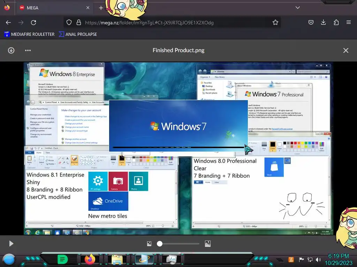
Task: Open the Firefox downloads panel
Action: (x=323, y=22)
